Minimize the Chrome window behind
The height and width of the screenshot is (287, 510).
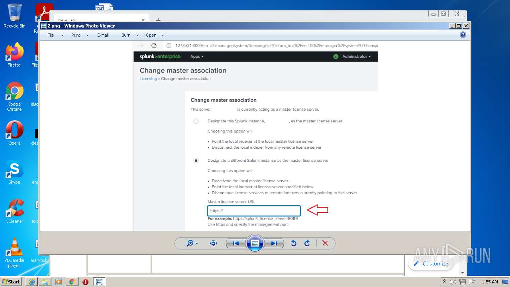click(x=433, y=14)
